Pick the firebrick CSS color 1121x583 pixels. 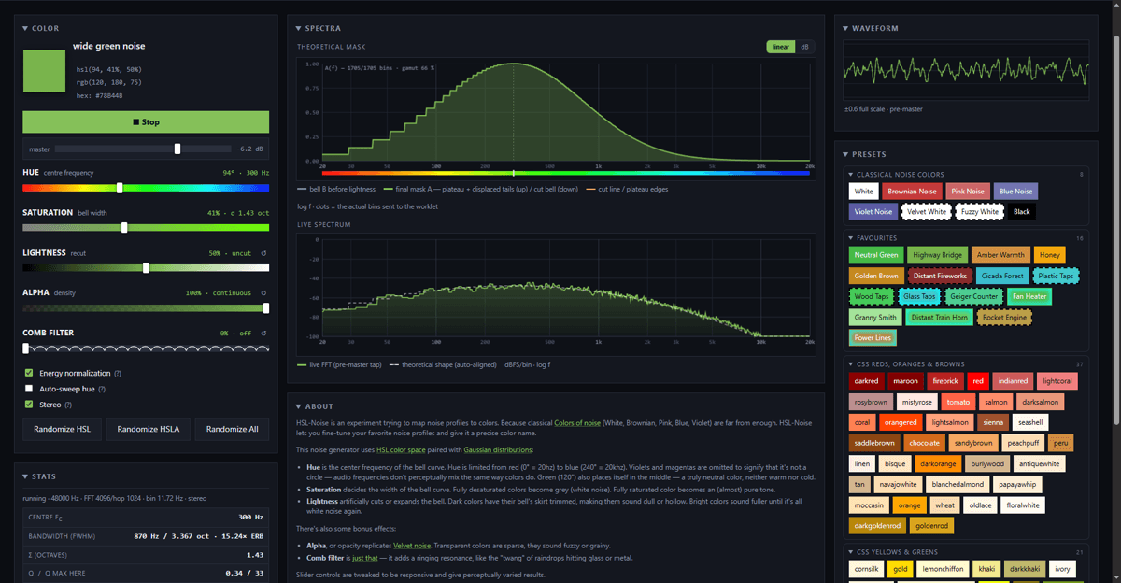(x=944, y=381)
